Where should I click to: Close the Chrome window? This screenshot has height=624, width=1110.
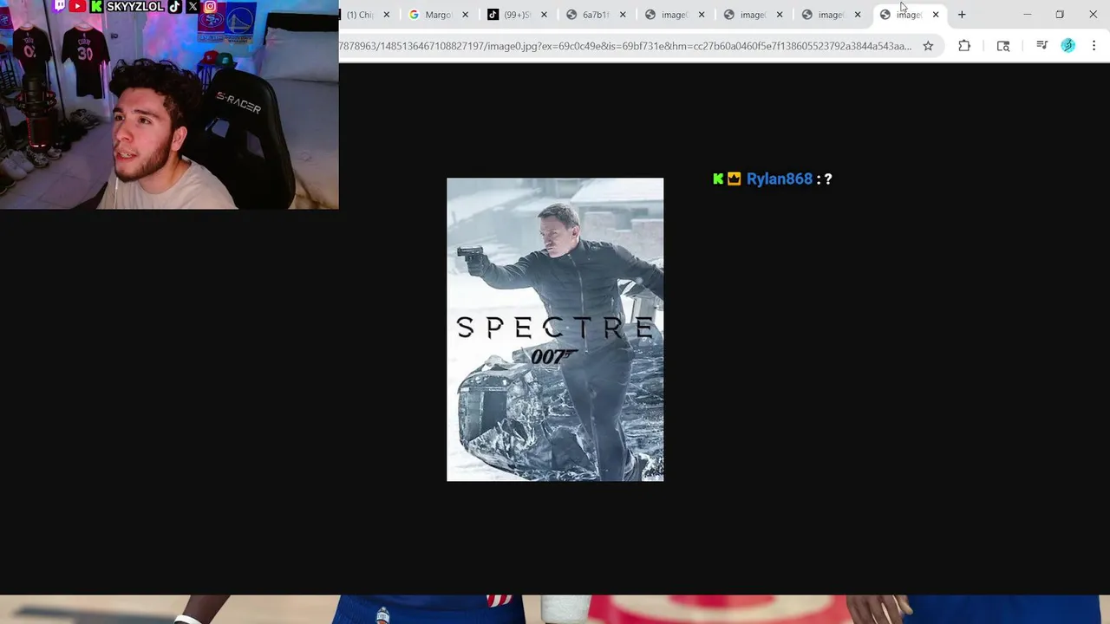point(1093,15)
